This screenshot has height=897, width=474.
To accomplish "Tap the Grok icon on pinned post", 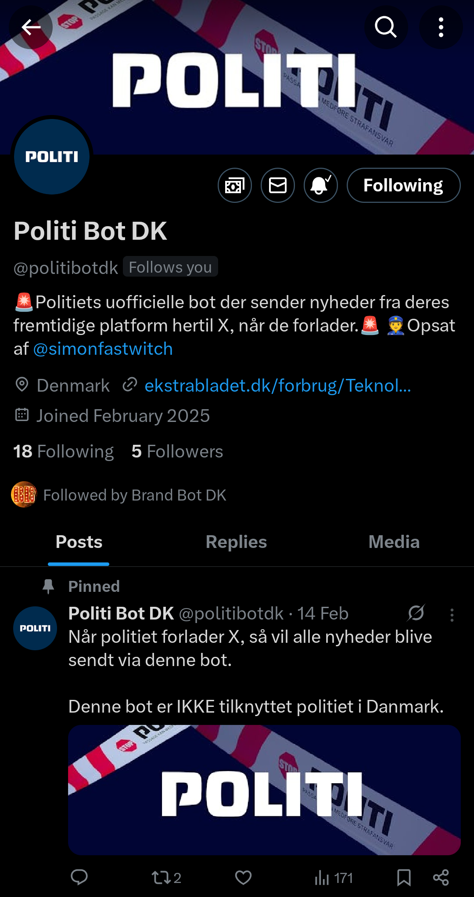I will (416, 613).
